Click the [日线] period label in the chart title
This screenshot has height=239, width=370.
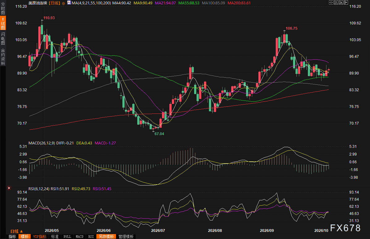click(x=54, y=3)
